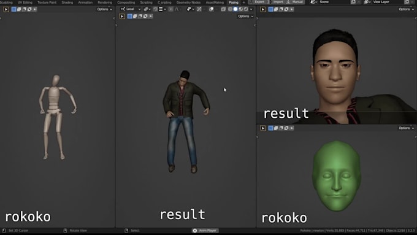Choose Invert selection mode in center result viewport
Image resolution: width=417 pixels, height=235 pixels.
tap(145, 17)
